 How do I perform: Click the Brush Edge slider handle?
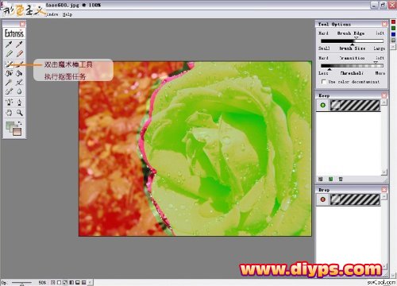(x=356, y=38)
